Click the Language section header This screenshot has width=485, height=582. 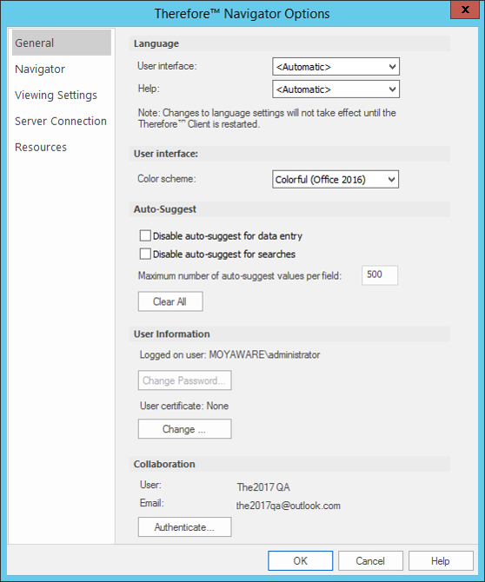pos(289,43)
